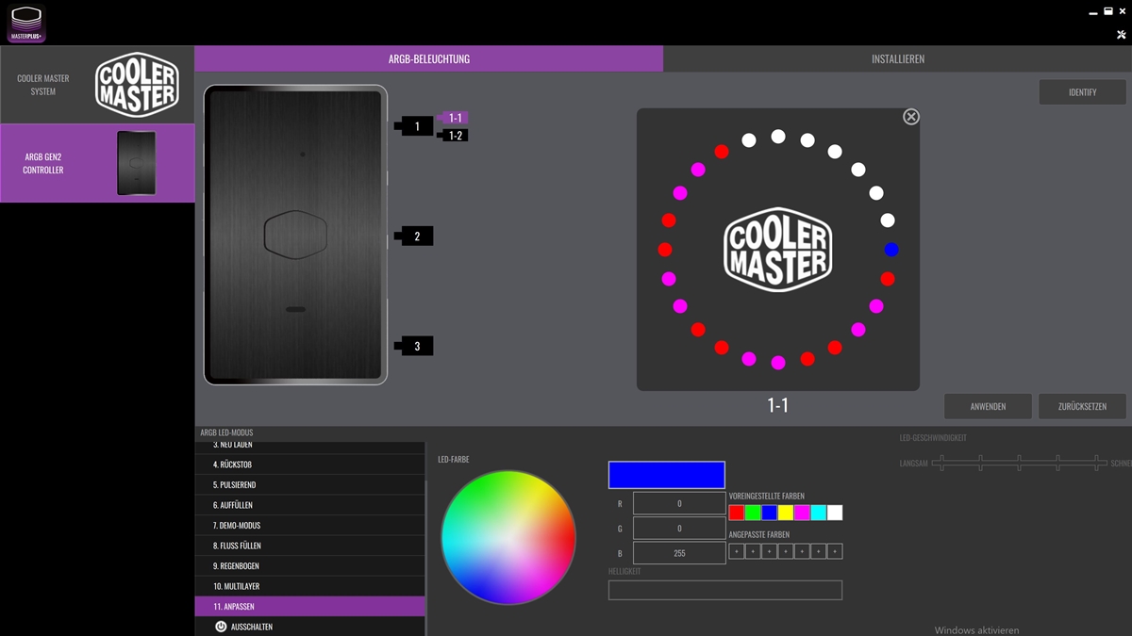This screenshot has width=1132, height=636.
Task: Select the 10. Multilayer LED mode
Action: [x=310, y=586]
